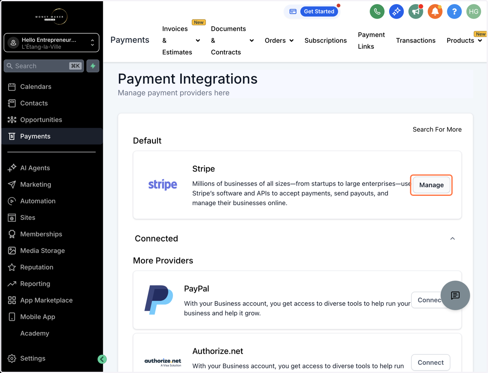Image resolution: width=488 pixels, height=373 pixels.
Task: Open the Mobile App phone icon
Action: tap(12, 317)
